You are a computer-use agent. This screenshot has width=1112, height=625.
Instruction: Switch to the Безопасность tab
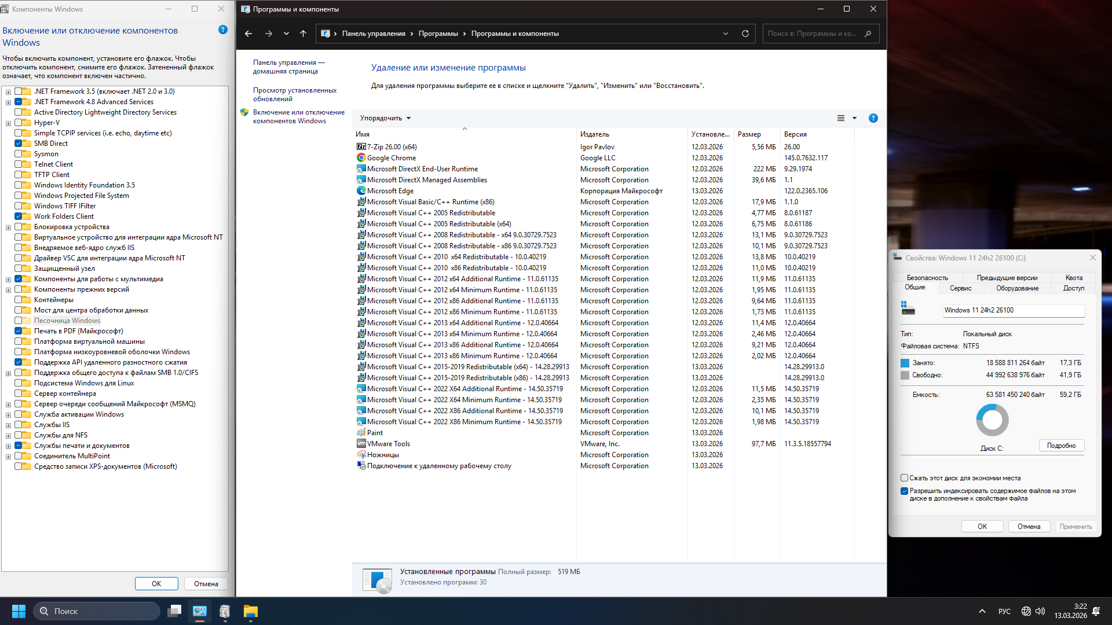[927, 278]
